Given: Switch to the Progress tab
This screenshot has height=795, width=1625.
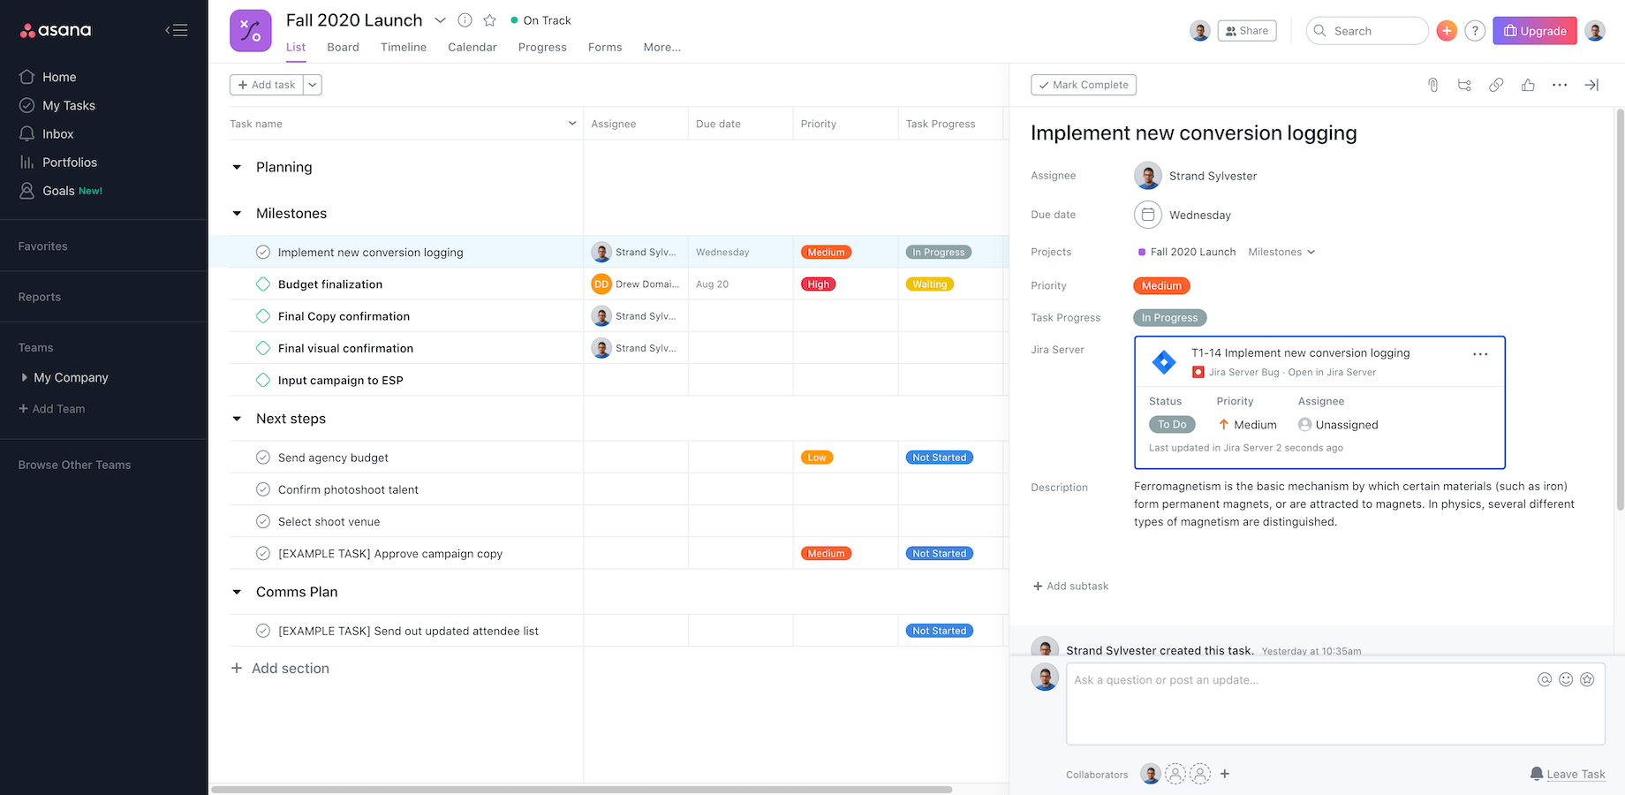Looking at the screenshot, I should click(x=542, y=47).
